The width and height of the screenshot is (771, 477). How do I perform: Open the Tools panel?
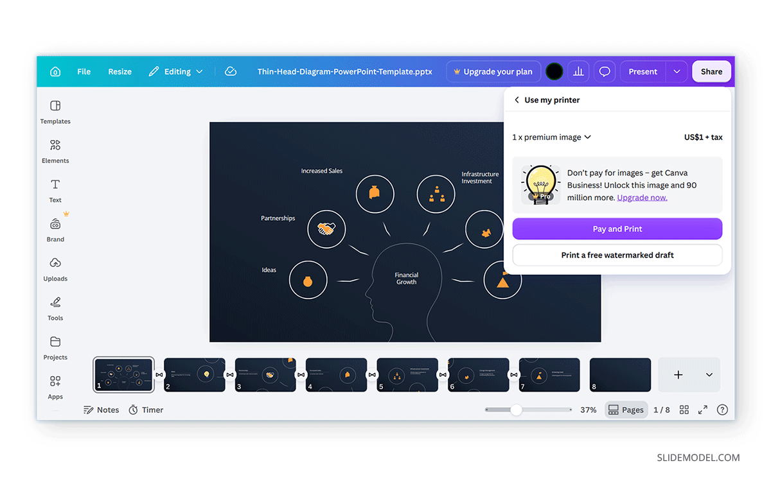pyautogui.click(x=55, y=308)
